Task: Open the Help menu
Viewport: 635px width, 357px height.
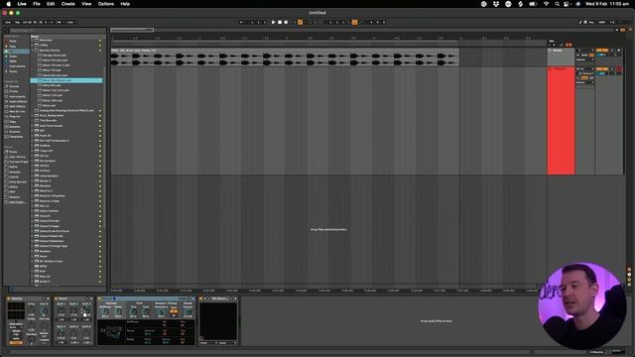Action: tap(125, 4)
